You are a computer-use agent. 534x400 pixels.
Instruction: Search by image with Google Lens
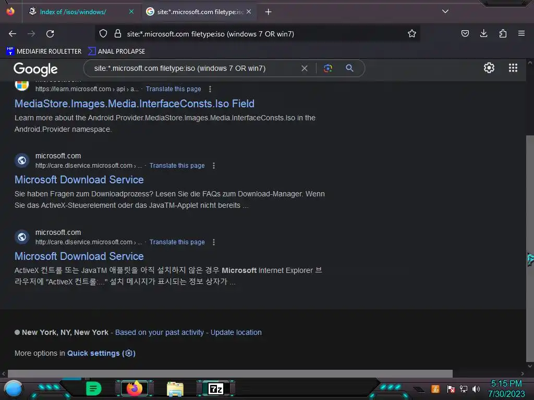(x=327, y=68)
